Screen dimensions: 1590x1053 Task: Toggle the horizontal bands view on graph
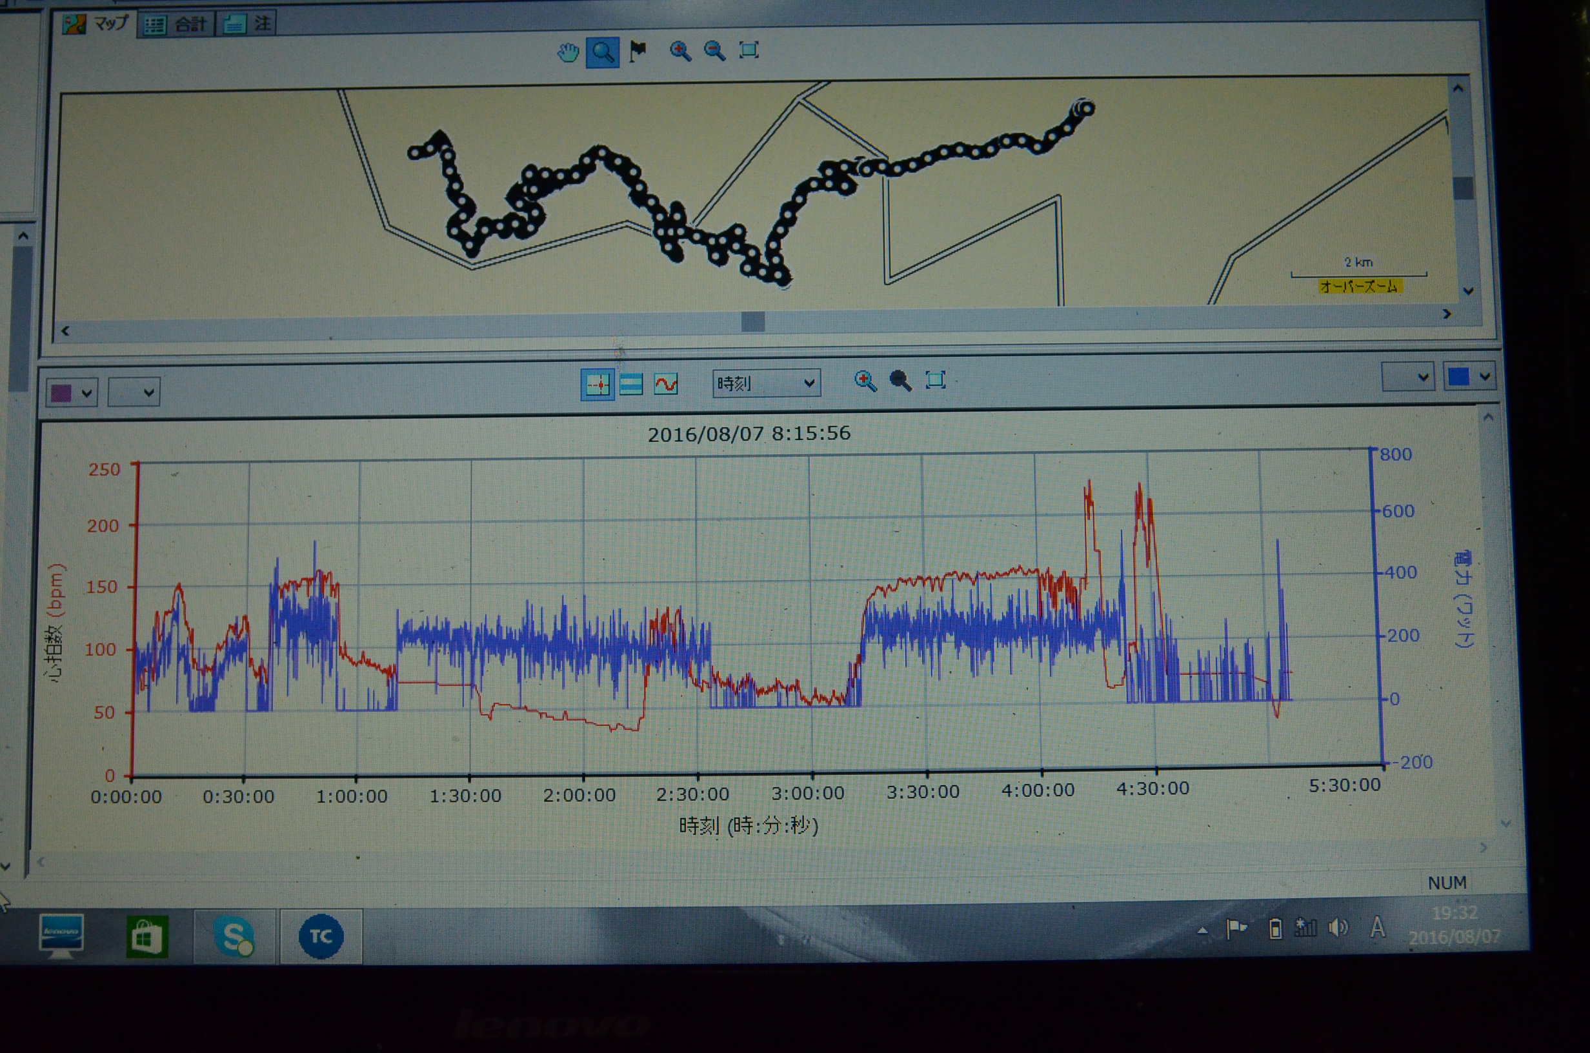point(631,384)
